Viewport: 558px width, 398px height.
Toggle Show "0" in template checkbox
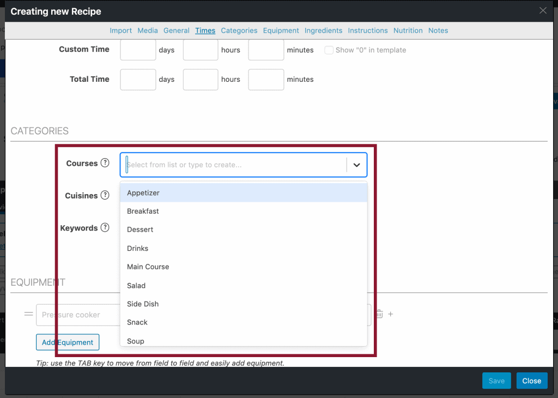coord(329,50)
